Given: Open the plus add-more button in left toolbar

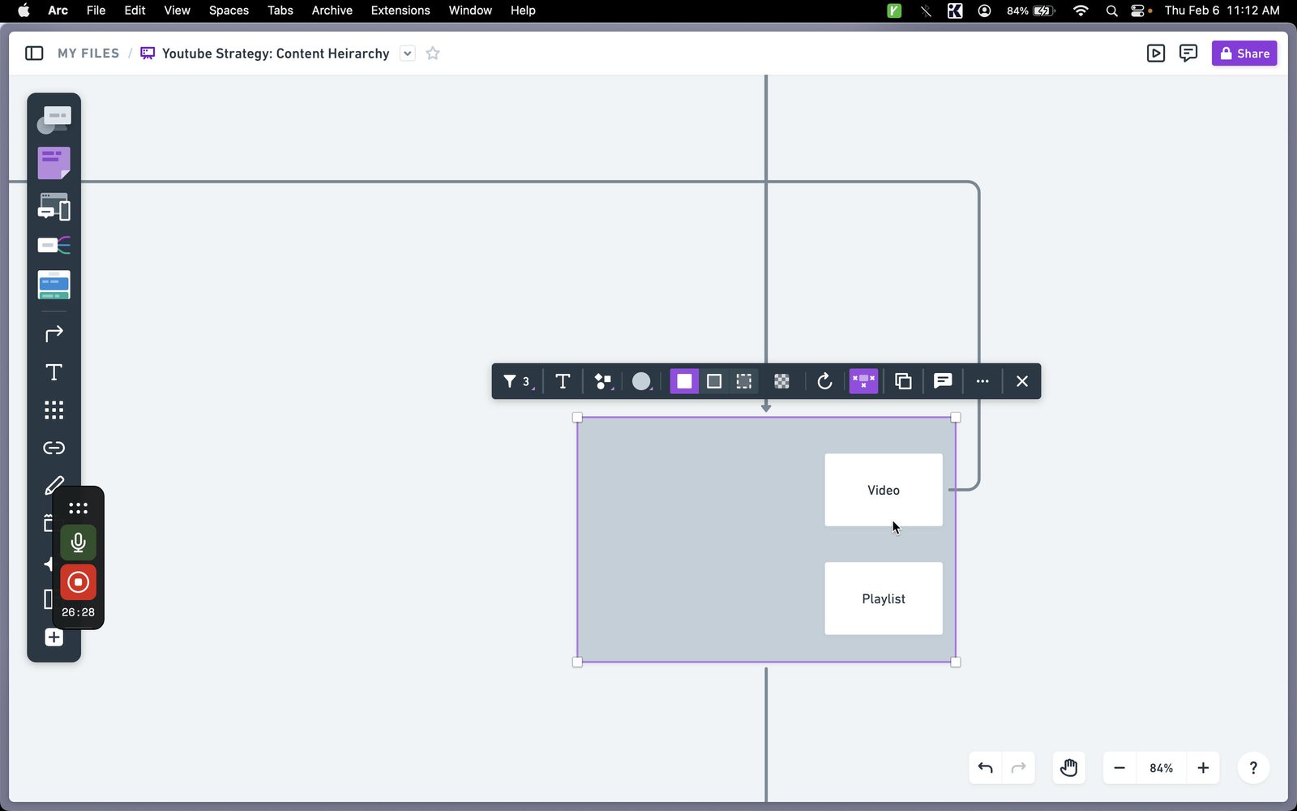Looking at the screenshot, I should point(54,637).
